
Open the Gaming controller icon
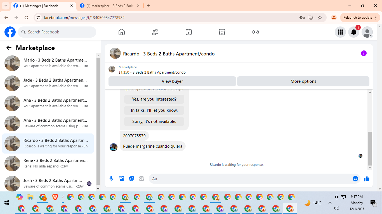(x=256, y=32)
